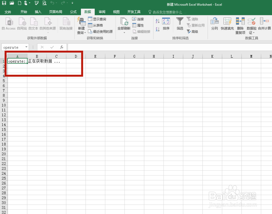Viewport: 272px width, 214px height.
Task: Select row 20 header
Action: tap(4, 154)
